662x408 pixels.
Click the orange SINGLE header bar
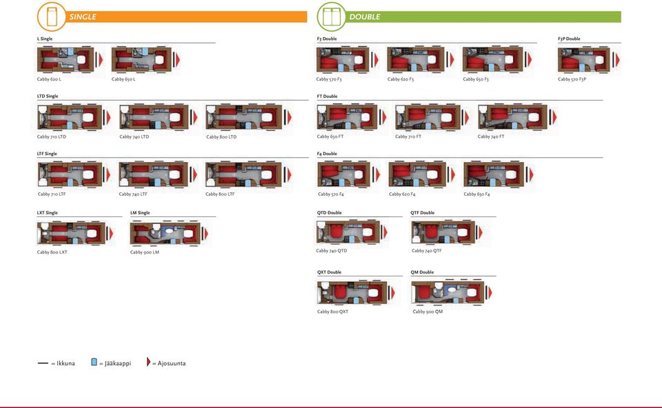187,17
